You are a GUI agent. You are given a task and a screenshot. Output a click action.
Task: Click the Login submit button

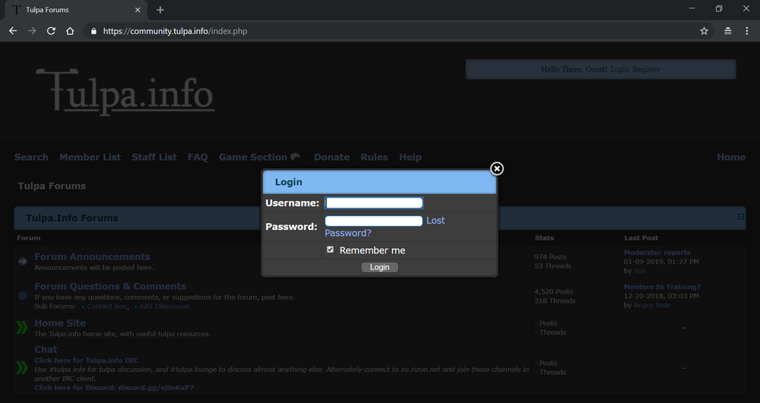379,267
